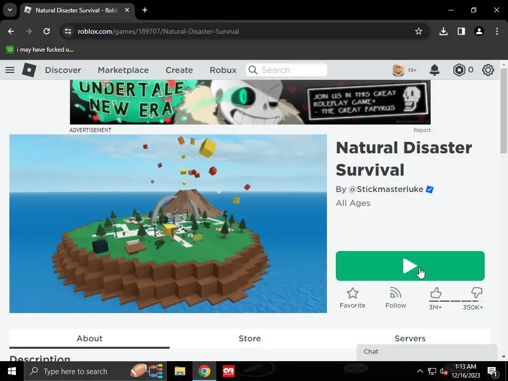508x381 pixels.
Task: Bookmark this page with the star
Action: [419, 31]
